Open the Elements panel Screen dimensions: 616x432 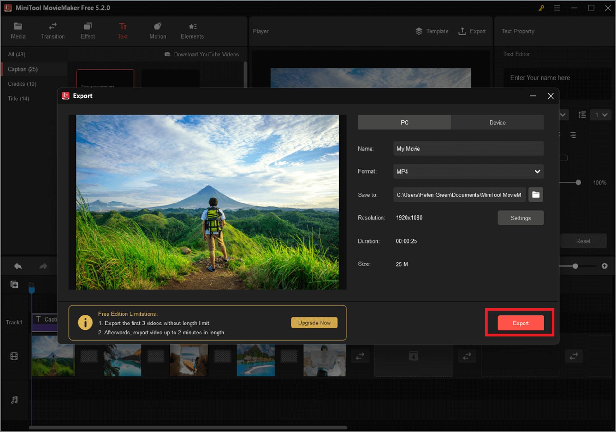coord(192,31)
